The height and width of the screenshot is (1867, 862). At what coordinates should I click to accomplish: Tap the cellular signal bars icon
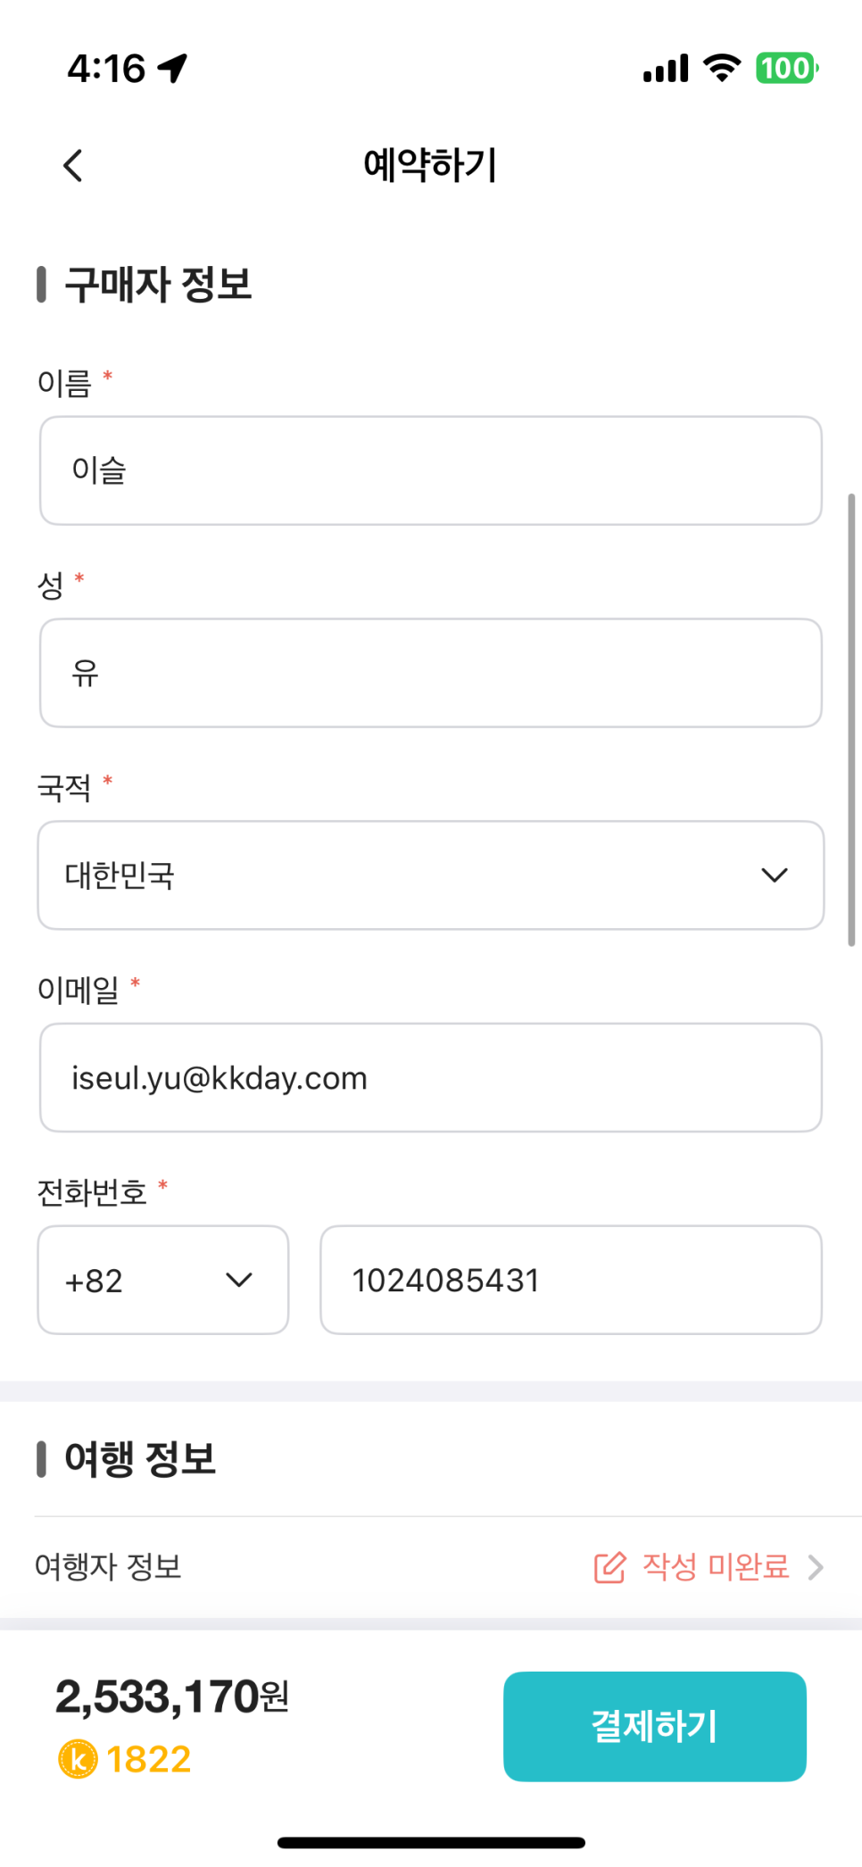(x=666, y=69)
